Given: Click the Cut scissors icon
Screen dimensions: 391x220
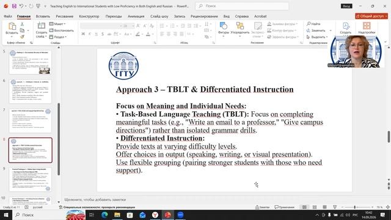Looking at the screenshot, I should coord(22,24).
